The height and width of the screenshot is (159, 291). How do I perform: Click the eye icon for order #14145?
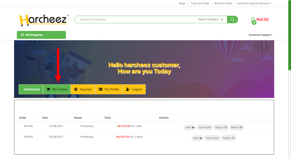click(201, 138)
